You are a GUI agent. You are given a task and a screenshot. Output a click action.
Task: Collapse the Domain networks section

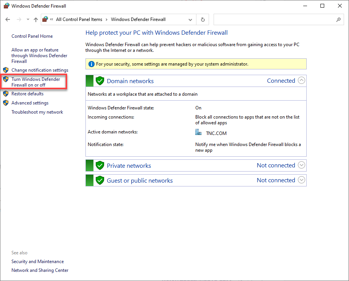point(301,80)
